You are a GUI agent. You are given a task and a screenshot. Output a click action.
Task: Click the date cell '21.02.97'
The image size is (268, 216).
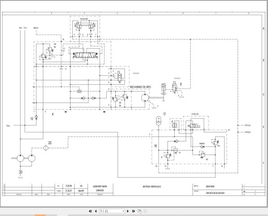pyautogui.click(x=68, y=191)
